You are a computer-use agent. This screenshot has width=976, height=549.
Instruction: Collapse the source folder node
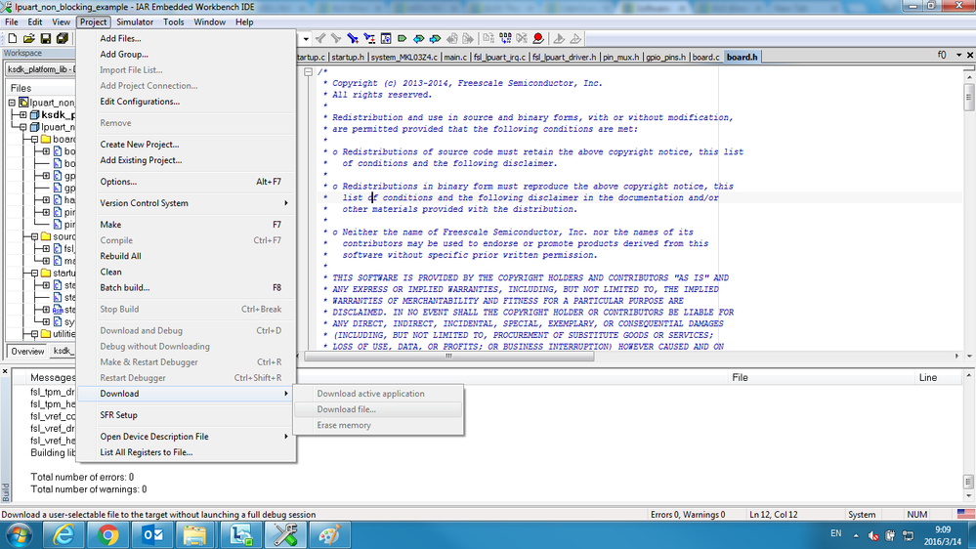click(35, 236)
